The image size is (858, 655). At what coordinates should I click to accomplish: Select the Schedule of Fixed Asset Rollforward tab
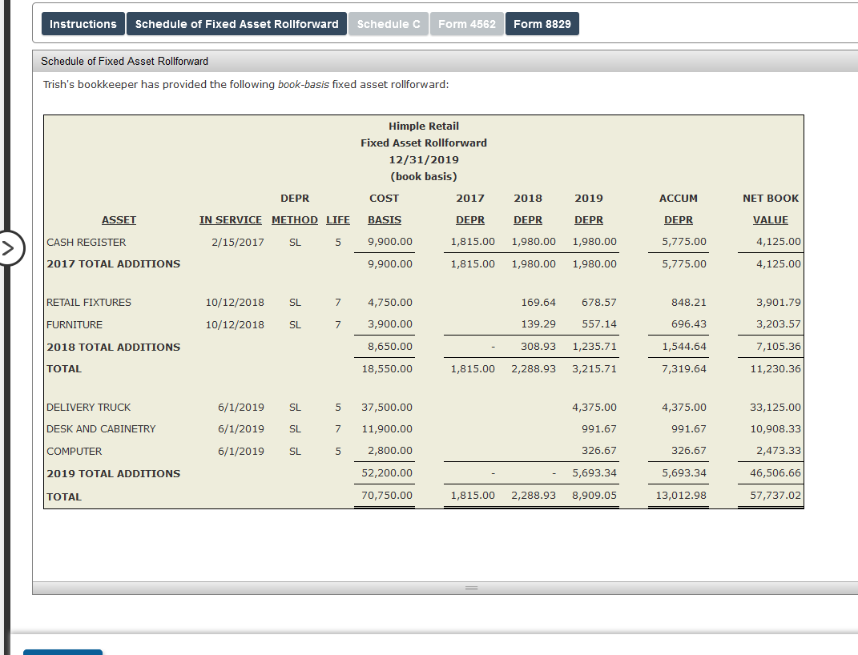pyautogui.click(x=236, y=24)
